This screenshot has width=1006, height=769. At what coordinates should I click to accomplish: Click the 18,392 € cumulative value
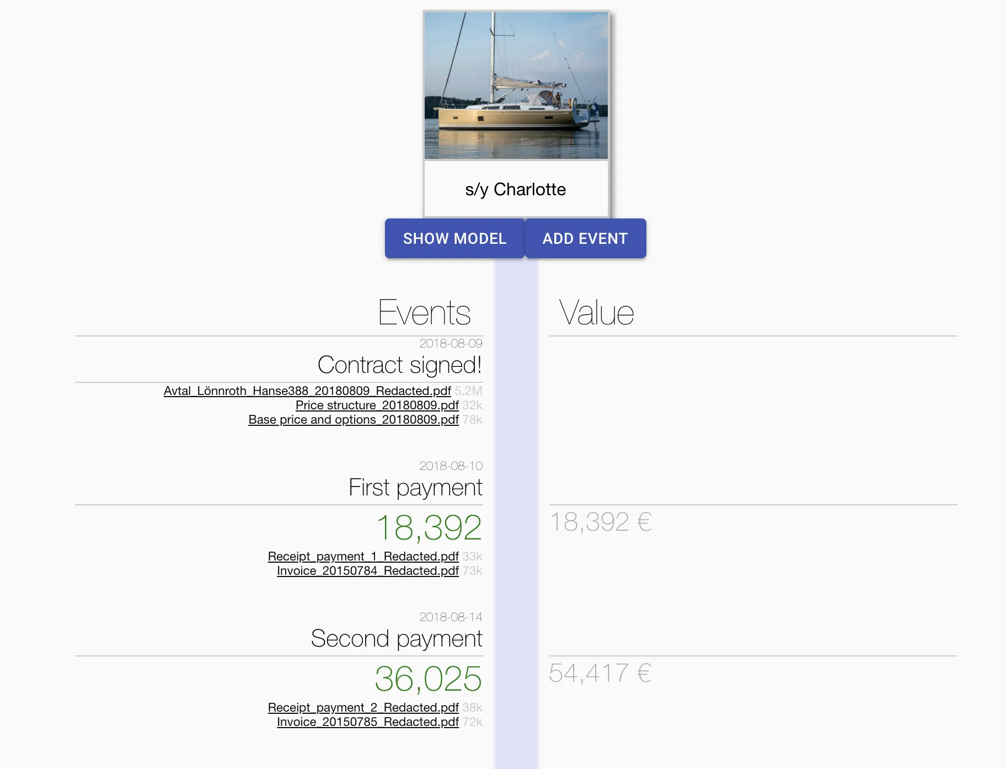coord(601,522)
